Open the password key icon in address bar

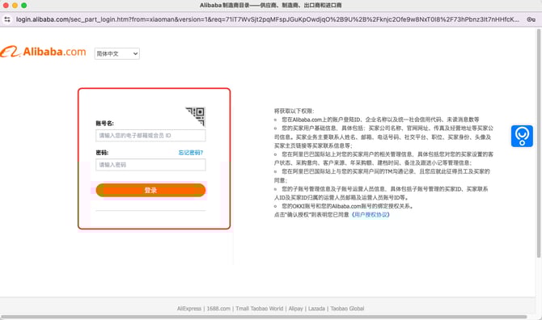pyautogui.click(x=531, y=19)
